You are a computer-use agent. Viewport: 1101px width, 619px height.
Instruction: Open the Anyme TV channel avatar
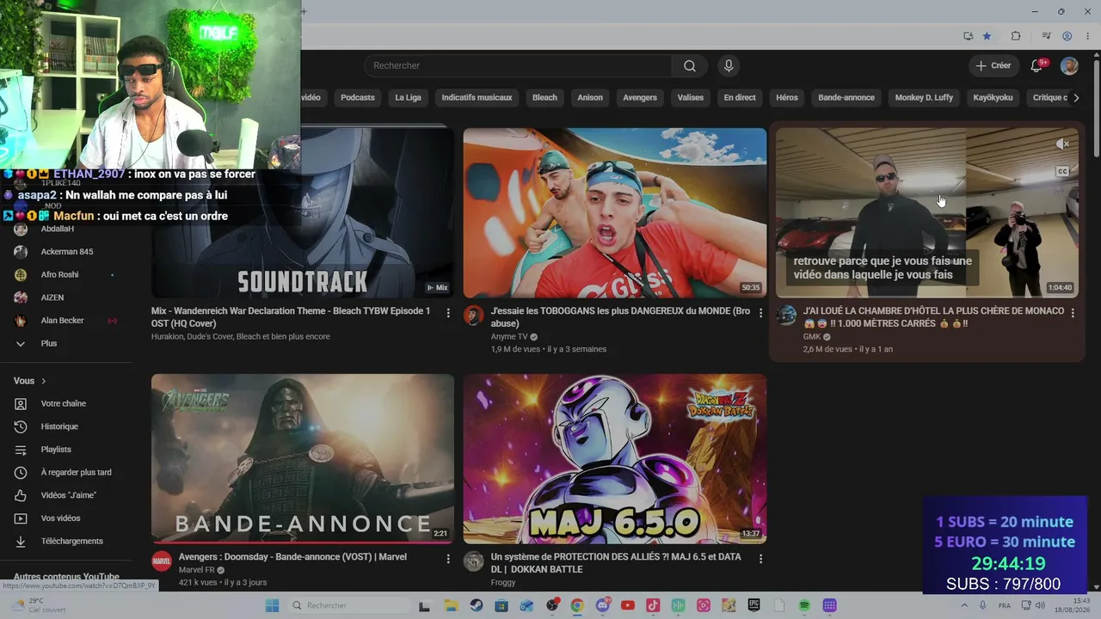[474, 316]
